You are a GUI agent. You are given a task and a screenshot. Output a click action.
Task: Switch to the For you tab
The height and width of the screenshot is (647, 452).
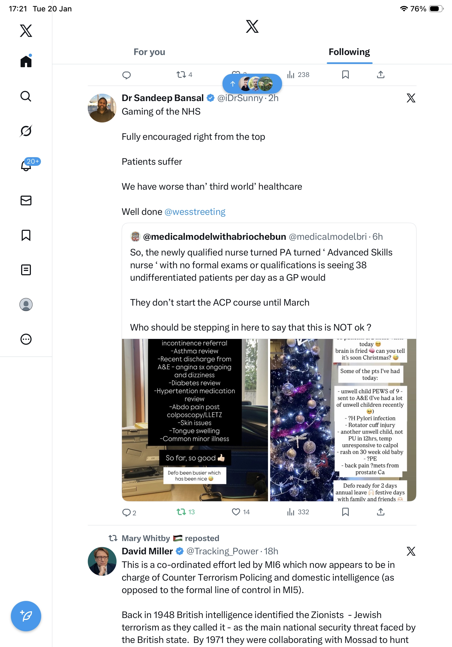tap(149, 52)
